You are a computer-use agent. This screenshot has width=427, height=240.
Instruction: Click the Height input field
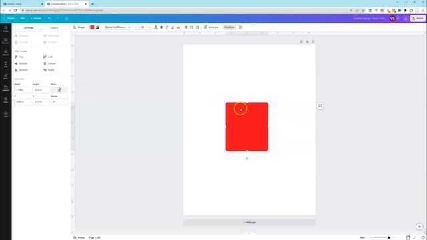41,90
